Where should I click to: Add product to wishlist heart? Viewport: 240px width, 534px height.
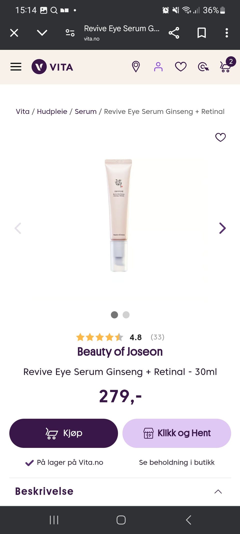pyautogui.click(x=220, y=137)
